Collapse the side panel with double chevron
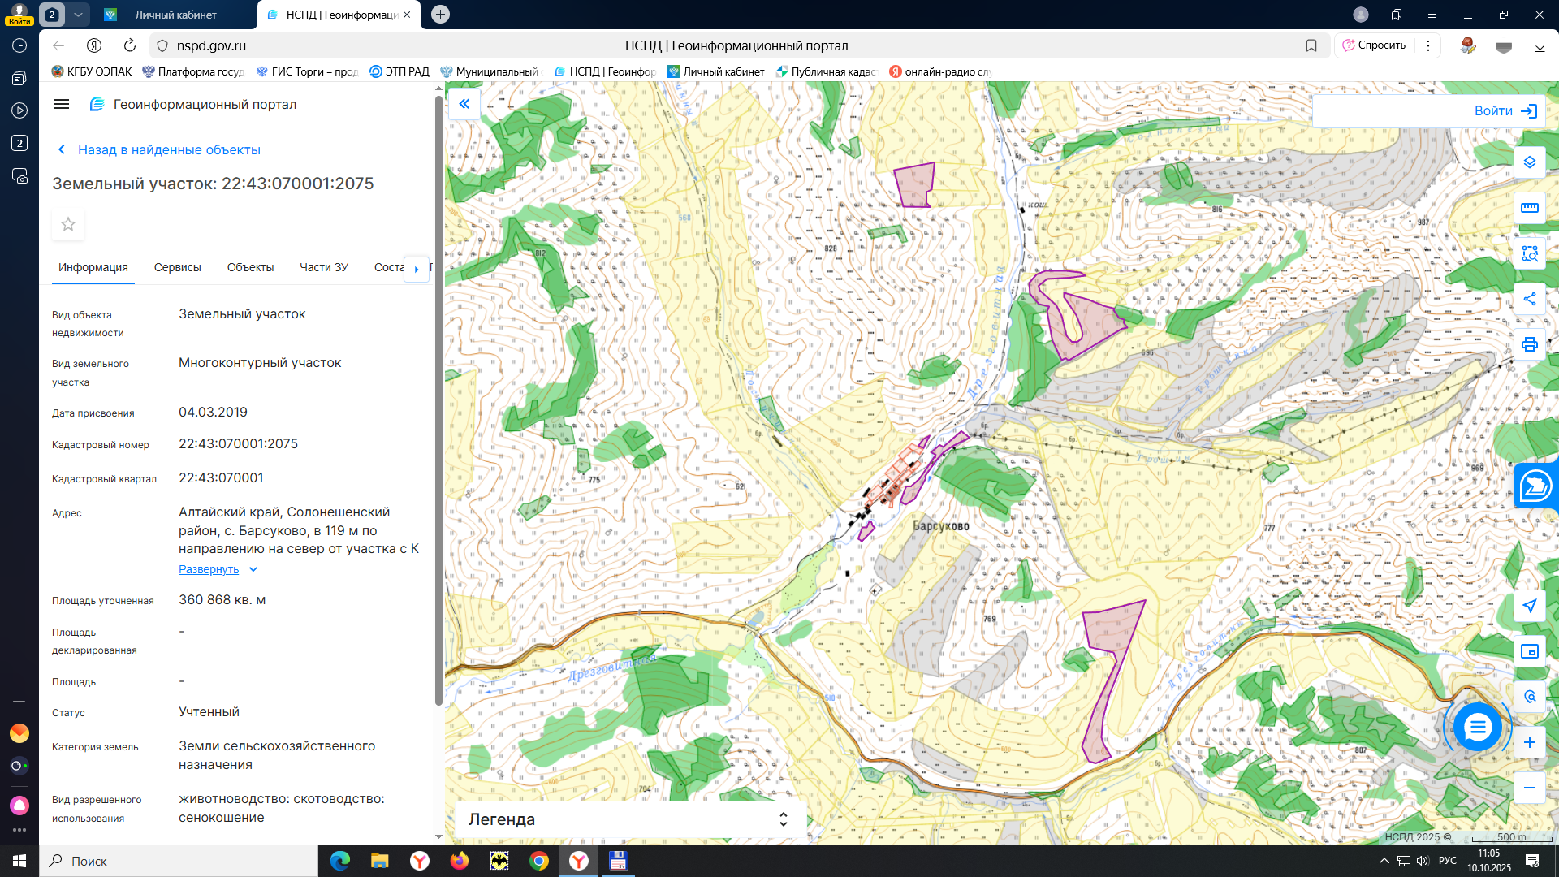 (x=464, y=104)
